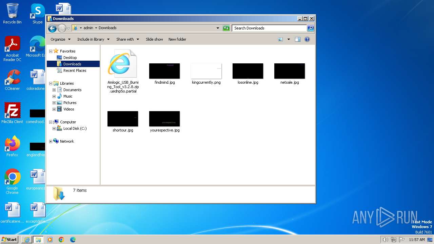Open the recent pages dropdown arrow

pos(68,28)
